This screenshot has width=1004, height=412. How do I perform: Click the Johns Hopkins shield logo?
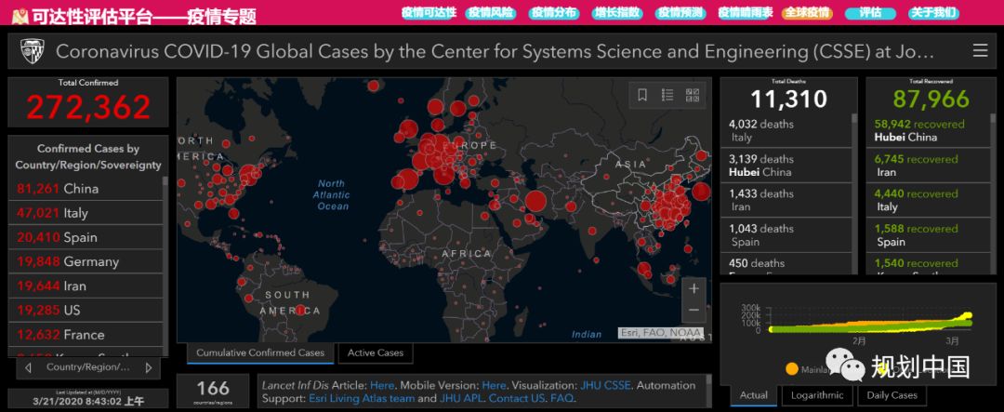tap(32, 50)
